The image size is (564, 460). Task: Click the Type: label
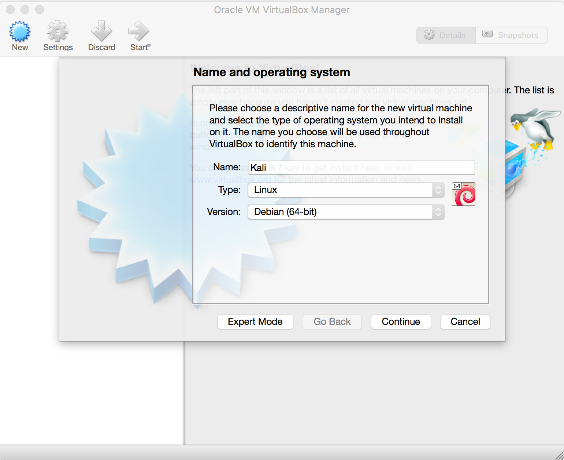pyautogui.click(x=229, y=190)
